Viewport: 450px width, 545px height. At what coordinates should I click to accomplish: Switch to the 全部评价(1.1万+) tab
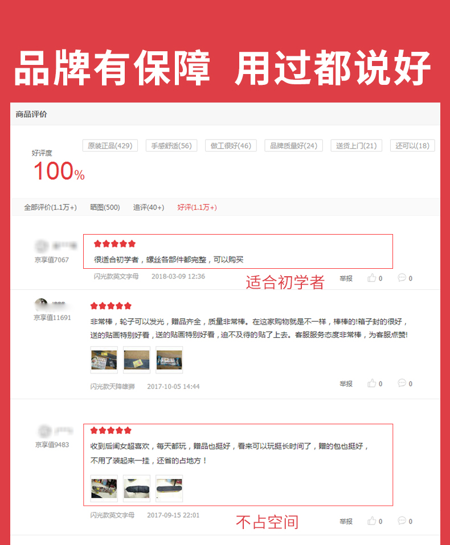[x=51, y=207]
